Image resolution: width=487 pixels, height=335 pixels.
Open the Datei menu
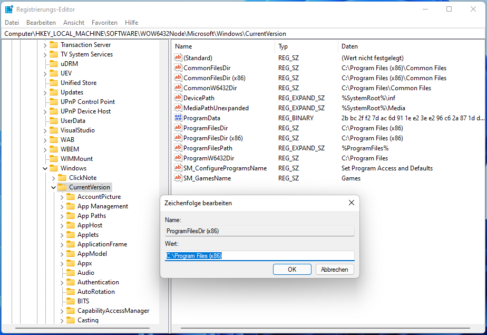(12, 22)
